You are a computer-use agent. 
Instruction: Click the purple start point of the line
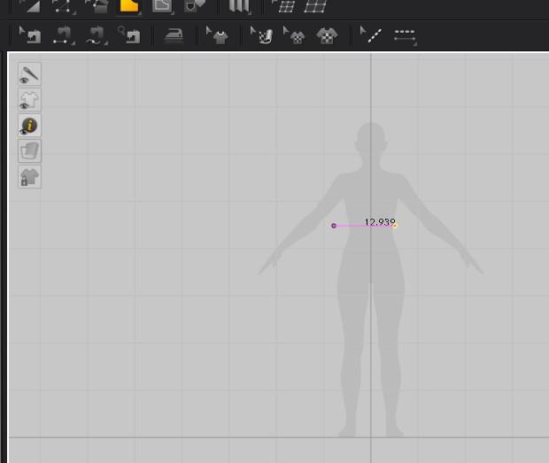pyautogui.click(x=334, y=226)
